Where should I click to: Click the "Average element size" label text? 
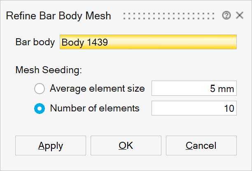tap(97, 88)
